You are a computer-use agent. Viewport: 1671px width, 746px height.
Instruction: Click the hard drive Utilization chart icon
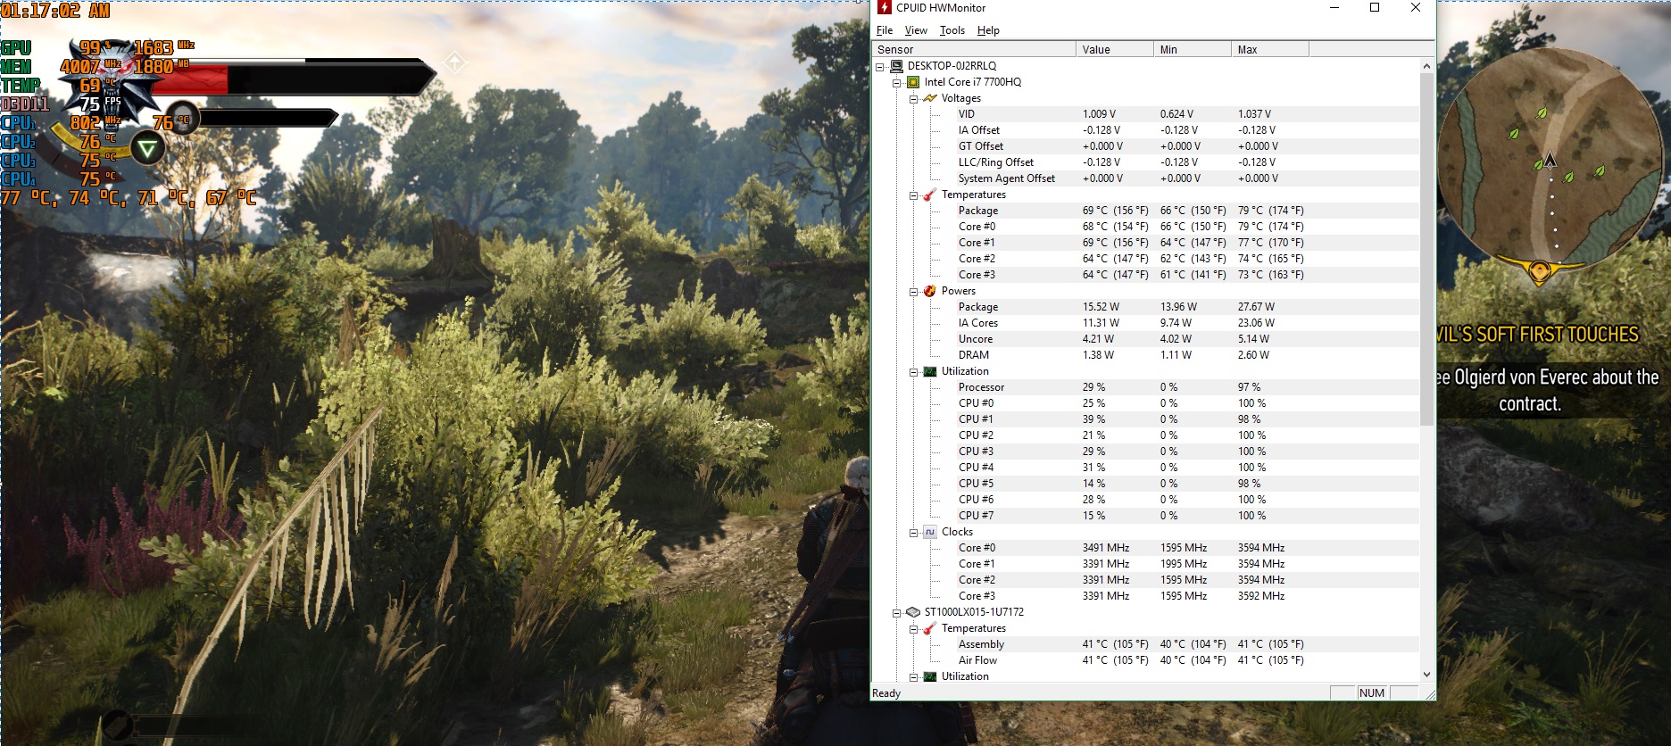(x=930, y=676)
